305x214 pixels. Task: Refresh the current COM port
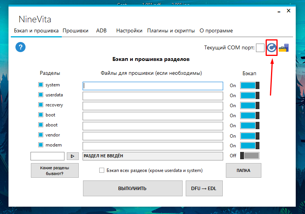click(x=271, y=47)
